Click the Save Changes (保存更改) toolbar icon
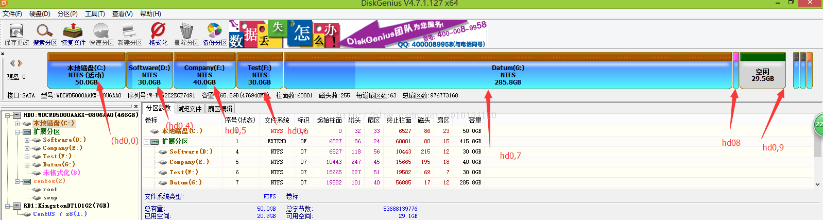Viewport: 823px width, 220px height. coord(16,30)
